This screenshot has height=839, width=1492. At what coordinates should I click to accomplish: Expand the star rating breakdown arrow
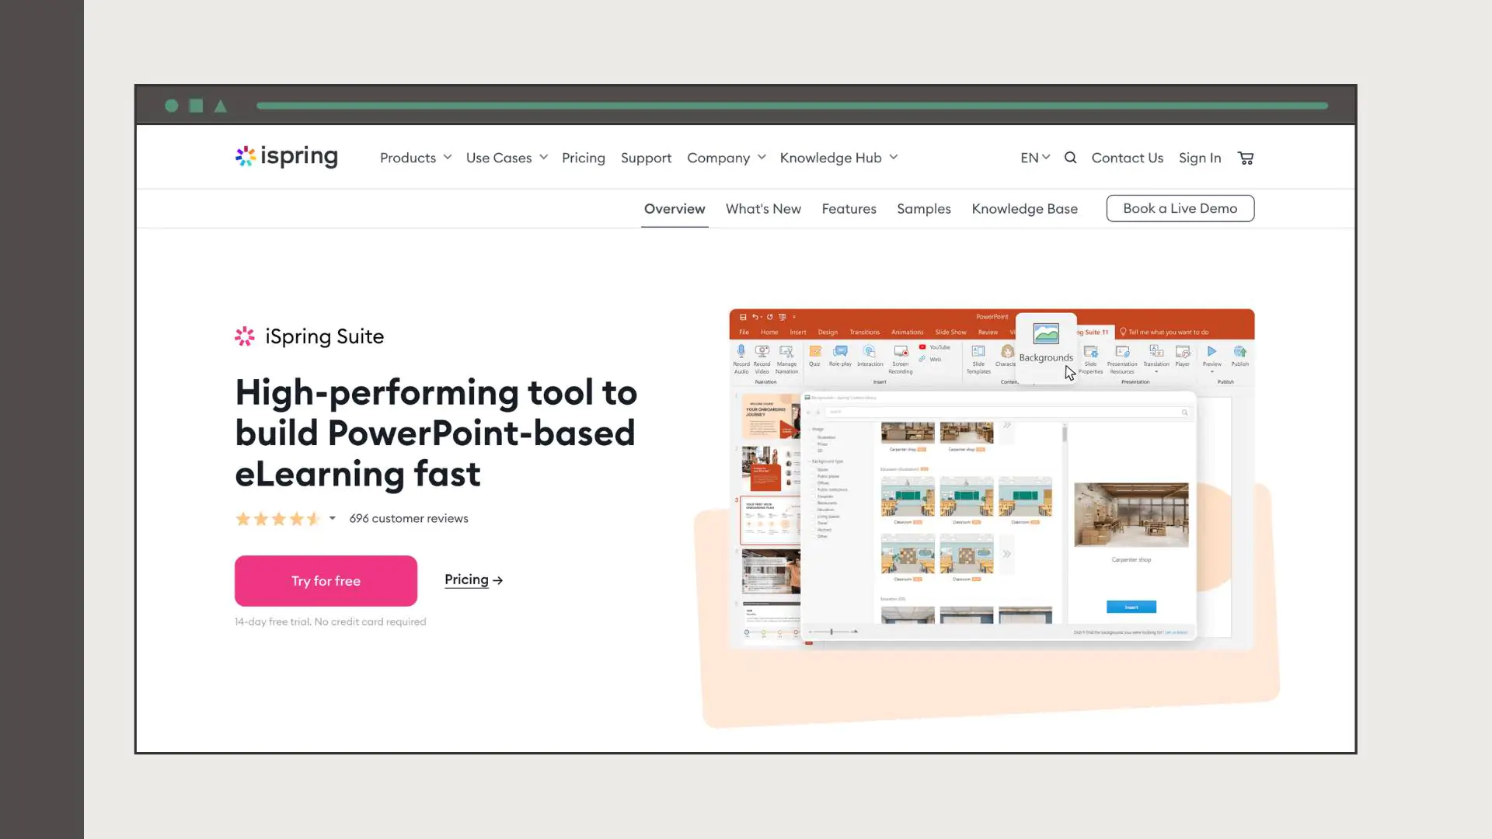click(332, 518)
